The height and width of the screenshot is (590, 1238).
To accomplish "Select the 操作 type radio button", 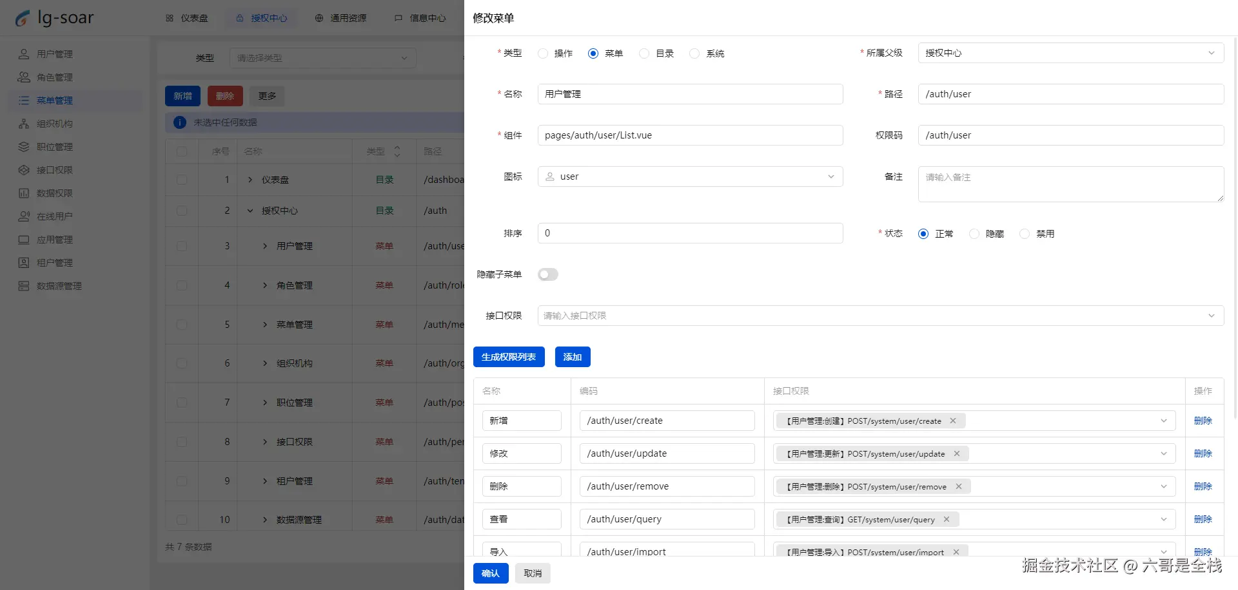I will [543, 53].
